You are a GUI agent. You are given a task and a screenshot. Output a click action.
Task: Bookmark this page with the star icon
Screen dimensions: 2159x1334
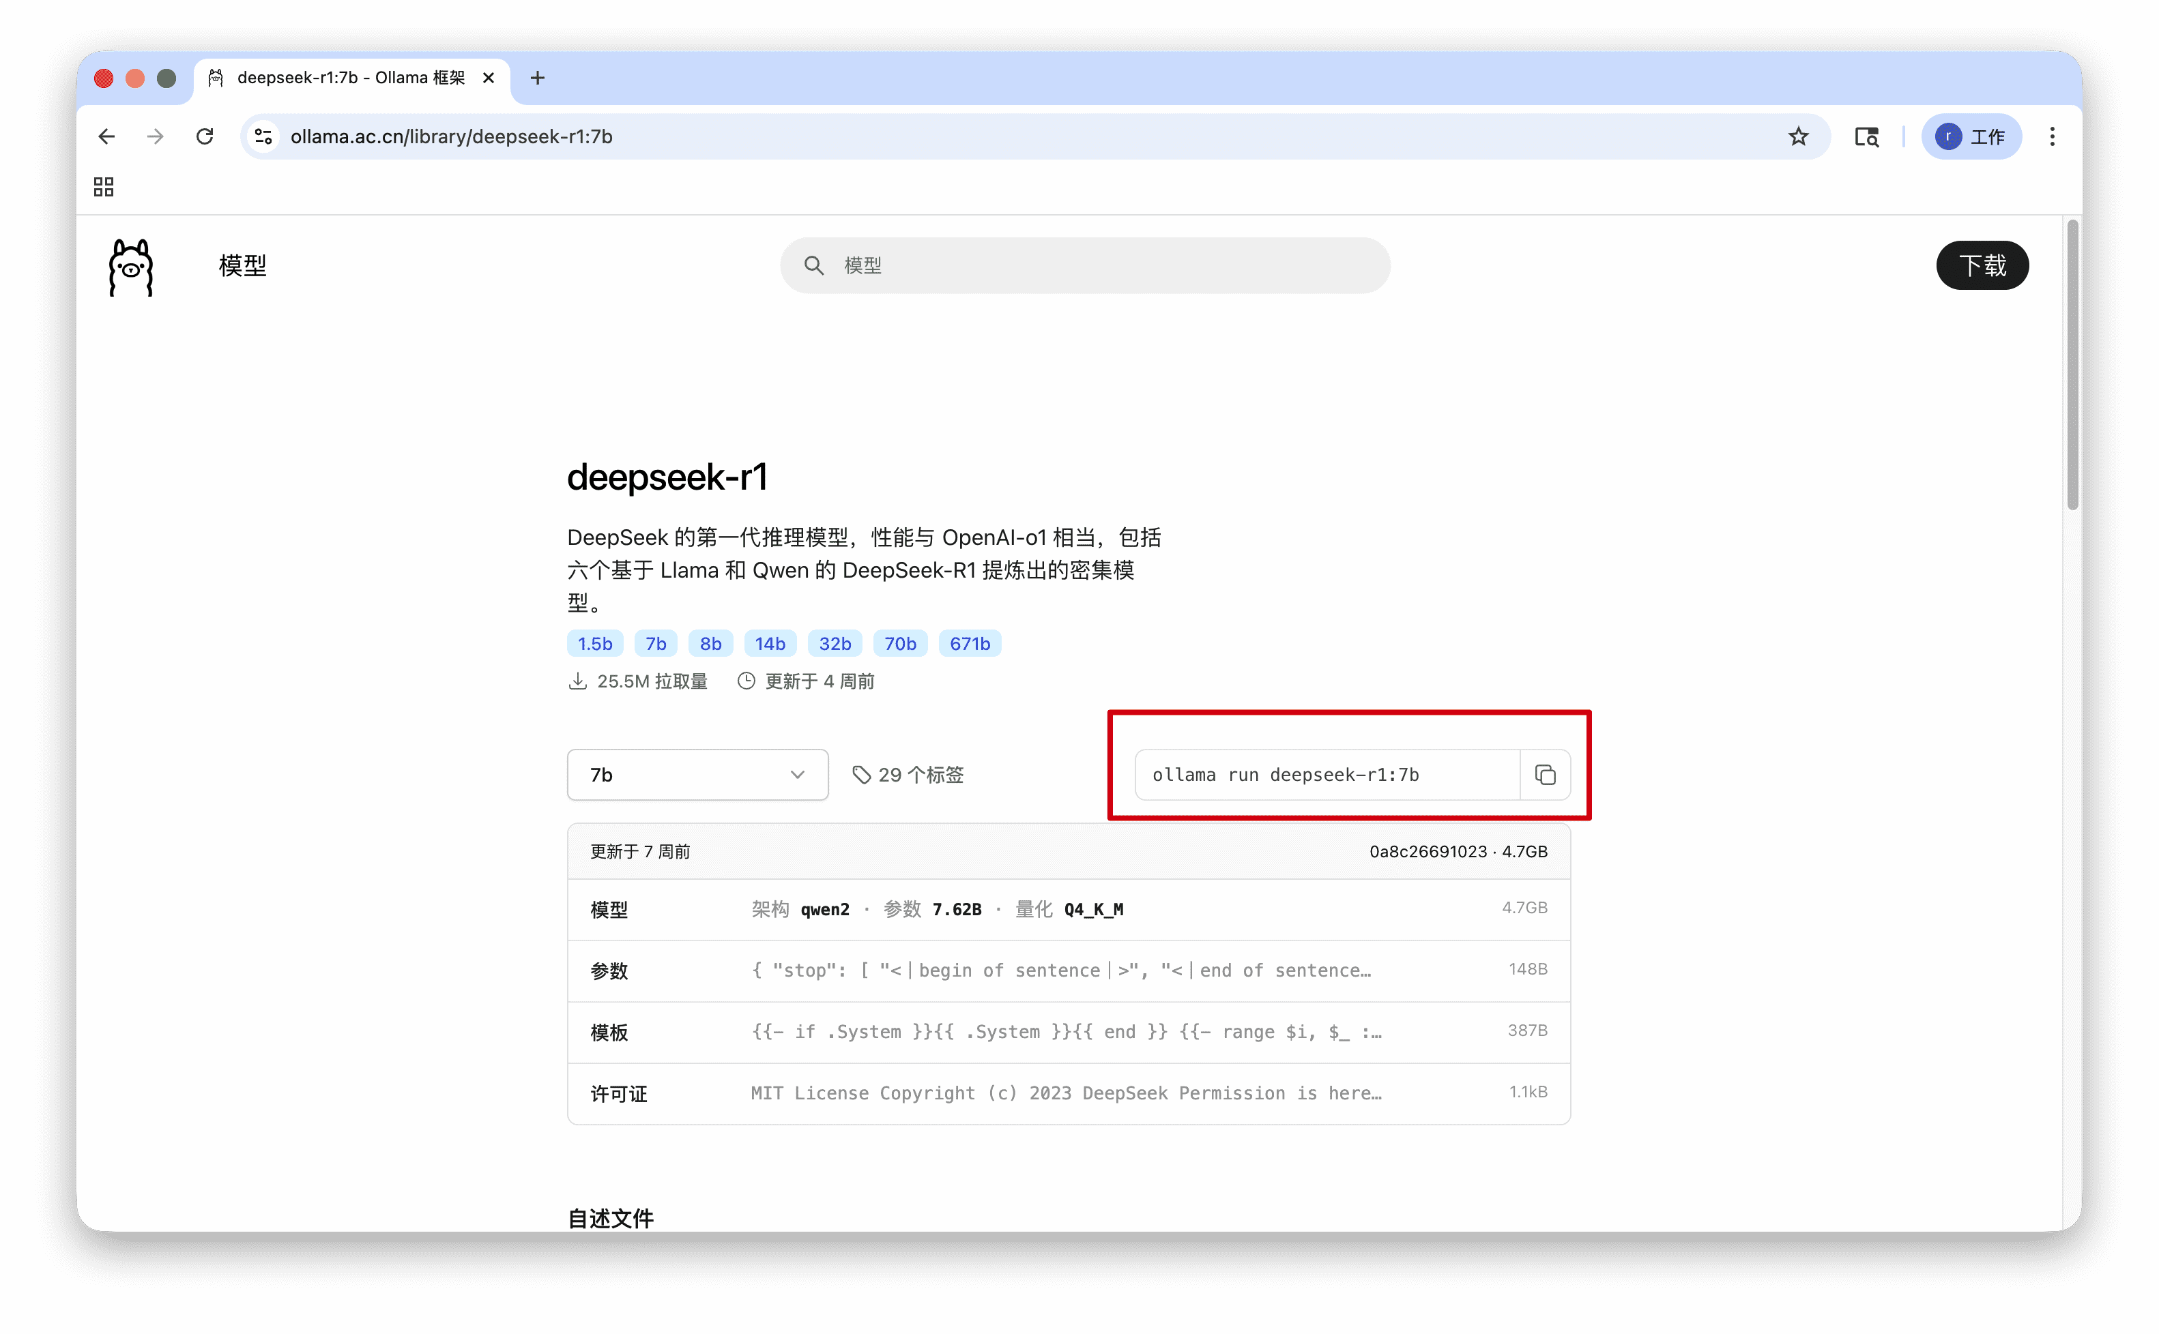pyautogui.click(x=1798, y=137)
